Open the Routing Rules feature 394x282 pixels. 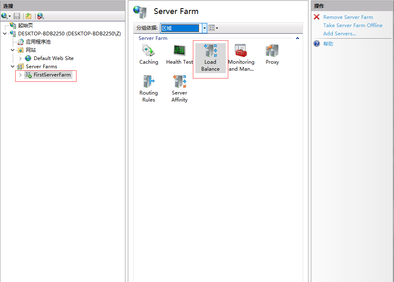coord(149,89)
